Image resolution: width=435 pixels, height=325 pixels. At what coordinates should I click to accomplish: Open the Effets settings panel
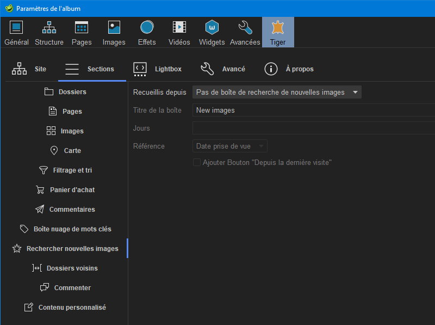tap(146, 32)
